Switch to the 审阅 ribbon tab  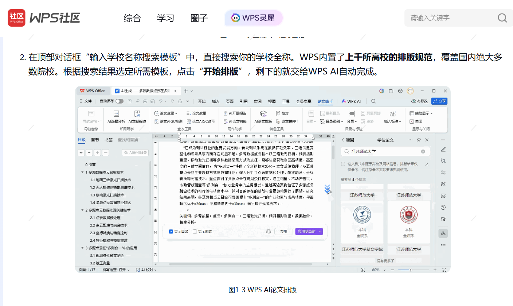click(x=258, y=101)
